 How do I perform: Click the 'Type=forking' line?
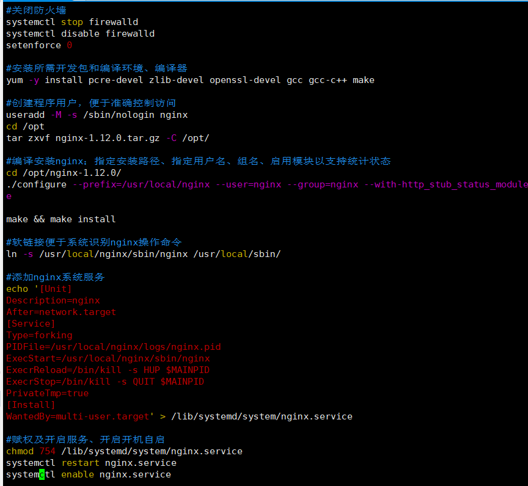tap(39, 335)
